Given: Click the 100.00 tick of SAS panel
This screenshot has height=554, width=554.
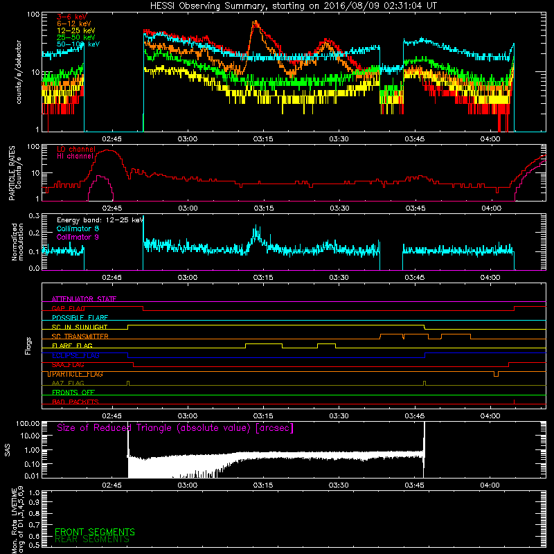Looking at the screenshot, I should coord(28,424).
